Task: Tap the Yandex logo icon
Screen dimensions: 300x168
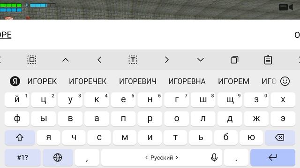Action: point(15,81)
